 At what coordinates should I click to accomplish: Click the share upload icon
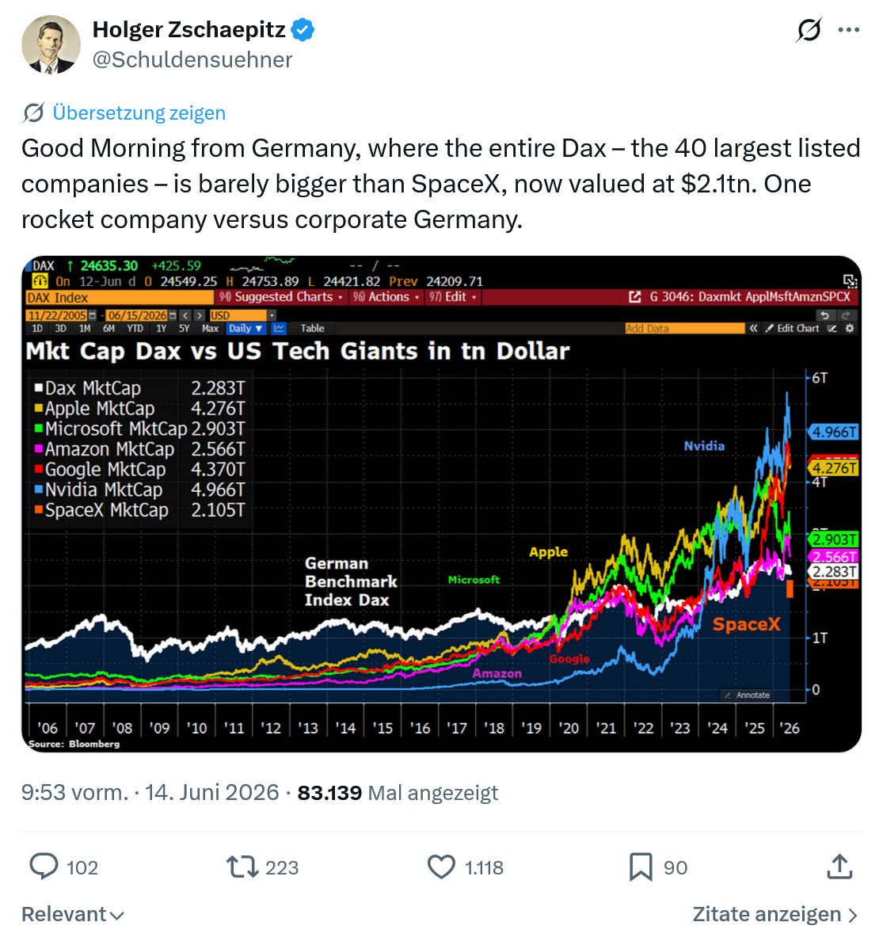pos(839,867)
